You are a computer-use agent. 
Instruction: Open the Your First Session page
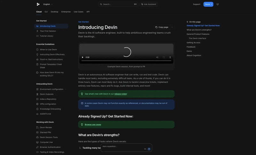click(48, 31)
